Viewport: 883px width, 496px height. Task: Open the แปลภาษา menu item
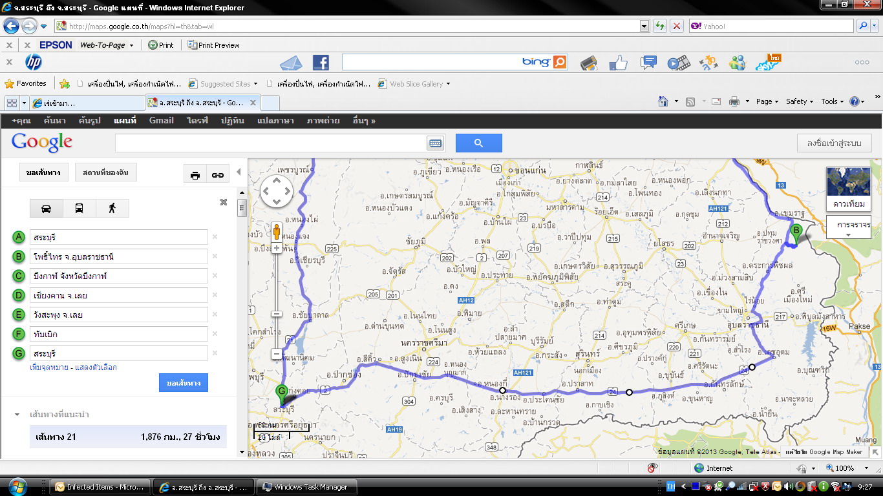tap(275, 120)
